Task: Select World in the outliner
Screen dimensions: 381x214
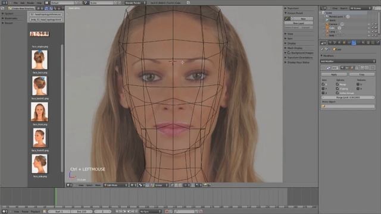Action: 332,20
